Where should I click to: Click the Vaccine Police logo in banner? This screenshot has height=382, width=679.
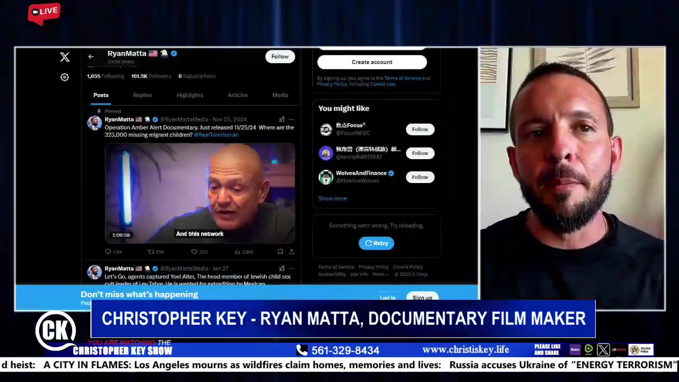coord(641,350)
